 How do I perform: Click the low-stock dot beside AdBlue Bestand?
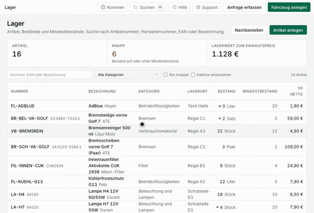220,106
